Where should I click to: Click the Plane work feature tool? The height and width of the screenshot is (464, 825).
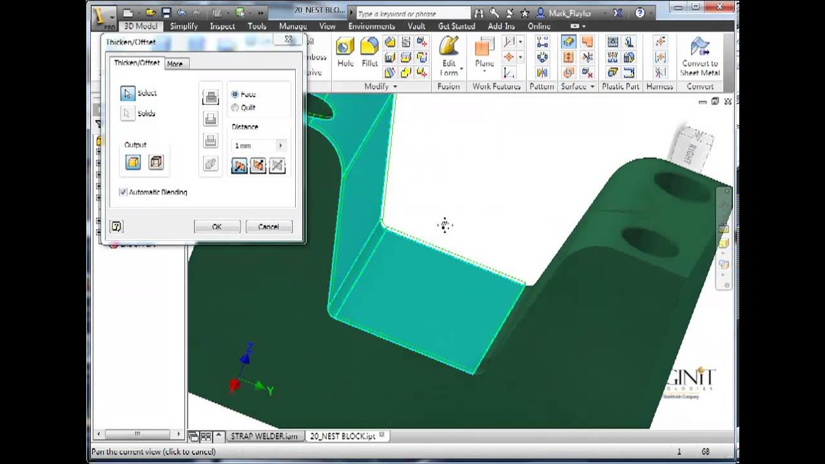(484, 53)
